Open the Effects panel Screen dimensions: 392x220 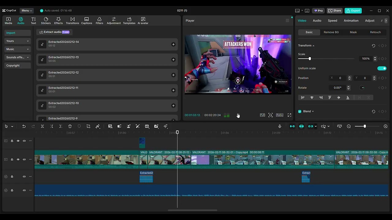58,20
